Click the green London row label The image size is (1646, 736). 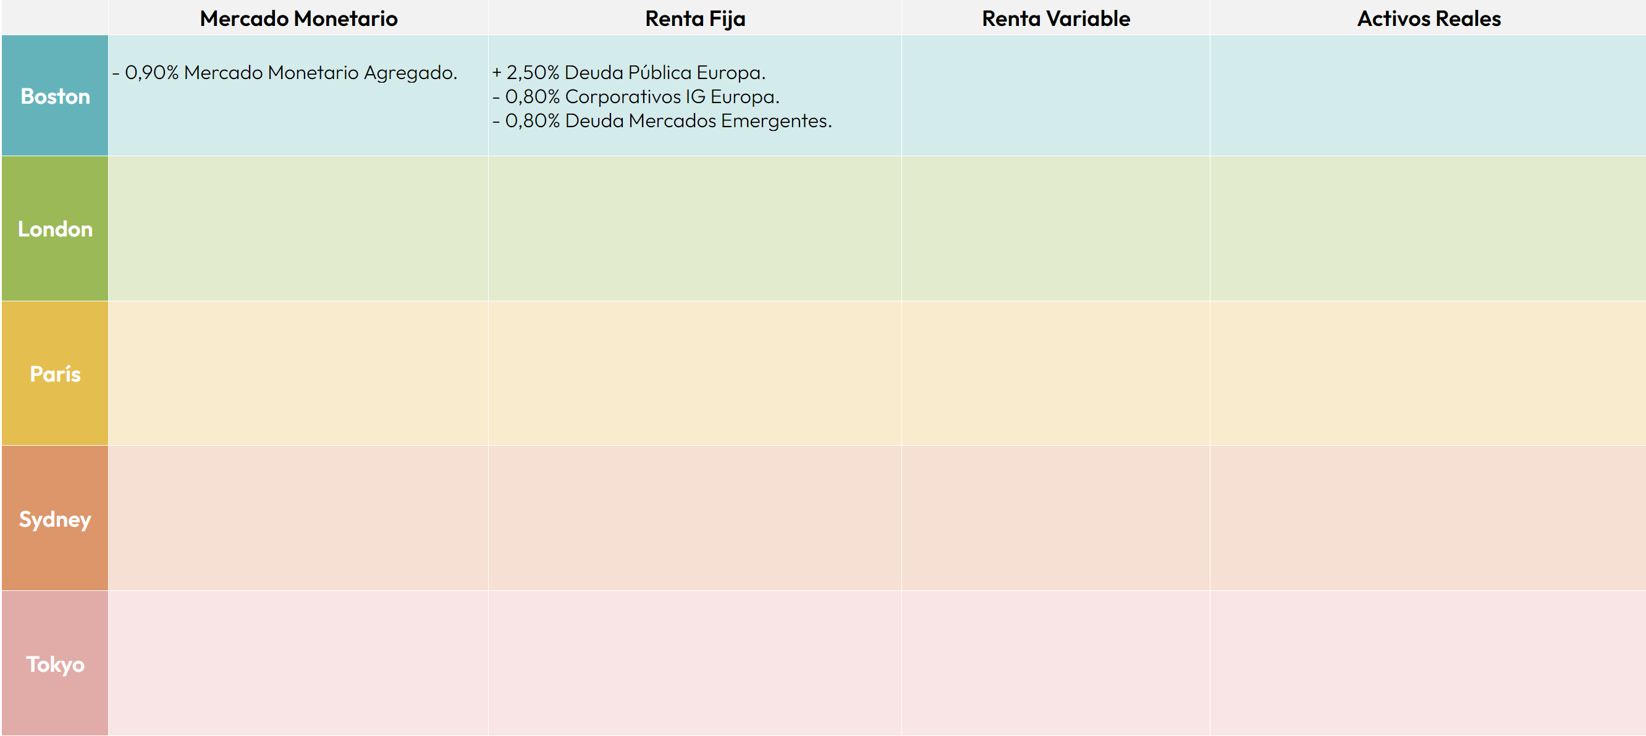pos(55,229)
